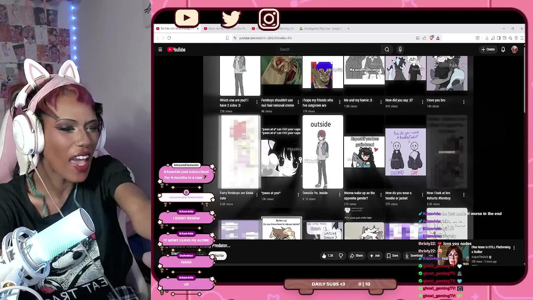
Task: Go back in the browser
Action: pyautogui.click(x=157, y=38)
